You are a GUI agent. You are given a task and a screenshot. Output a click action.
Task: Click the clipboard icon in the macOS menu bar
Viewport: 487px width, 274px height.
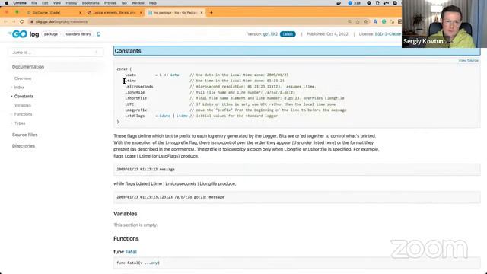[x=377, y=3]
